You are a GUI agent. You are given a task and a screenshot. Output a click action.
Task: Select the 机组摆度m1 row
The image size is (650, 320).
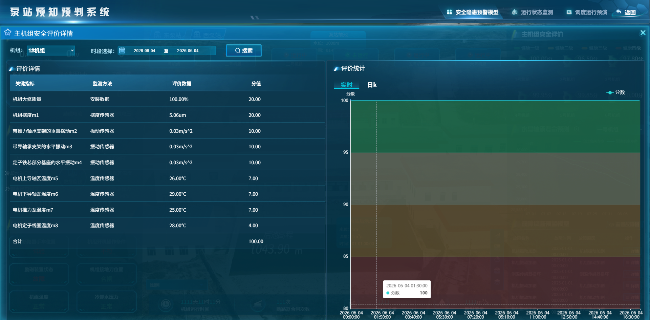pyautogui.click(x=168, y=115)
